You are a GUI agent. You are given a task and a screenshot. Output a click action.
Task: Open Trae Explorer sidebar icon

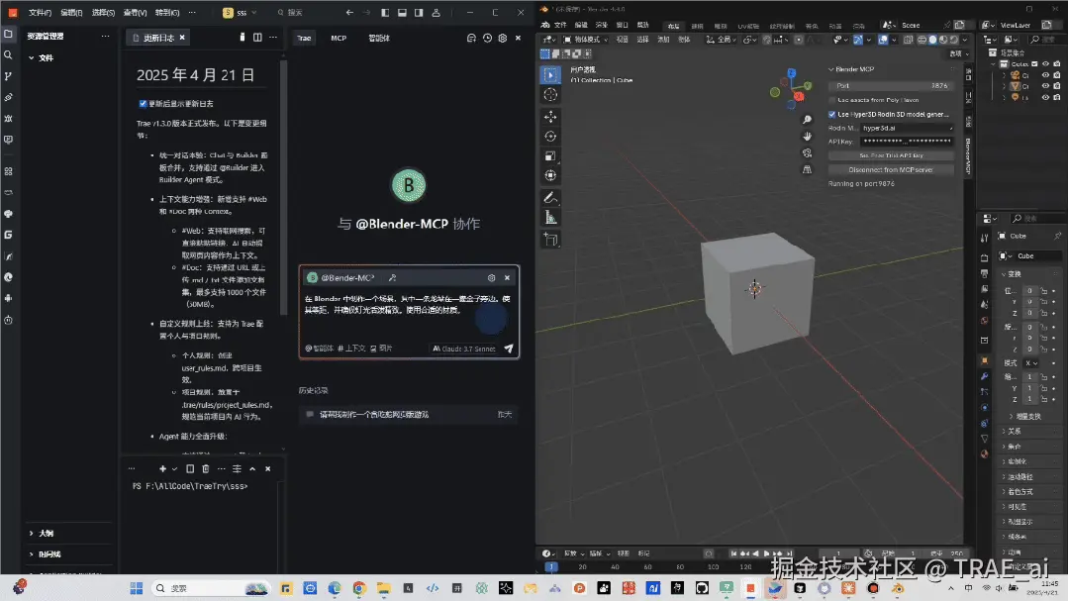[8, 34]
